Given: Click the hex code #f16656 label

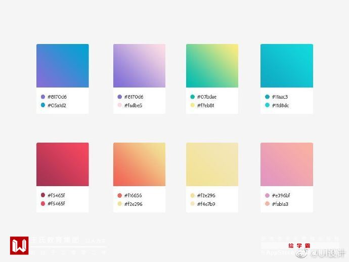Looking at the screenshot, I should (133, 195).
